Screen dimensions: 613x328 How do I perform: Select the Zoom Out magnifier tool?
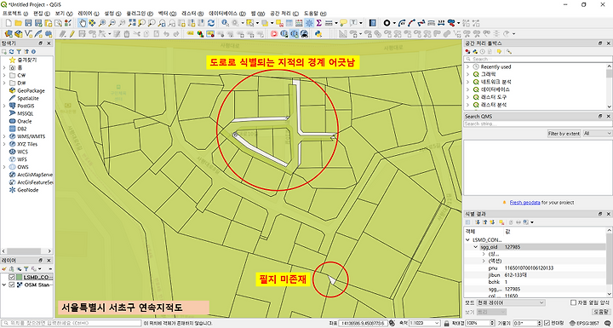click(x=112, y=23)
